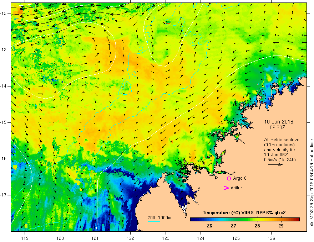
Task: Click the time label 06:30Z
Action: [277, 127]
